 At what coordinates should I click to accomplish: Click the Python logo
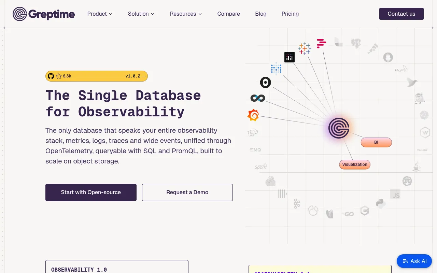pyautogui.click(x=381, y=203)
